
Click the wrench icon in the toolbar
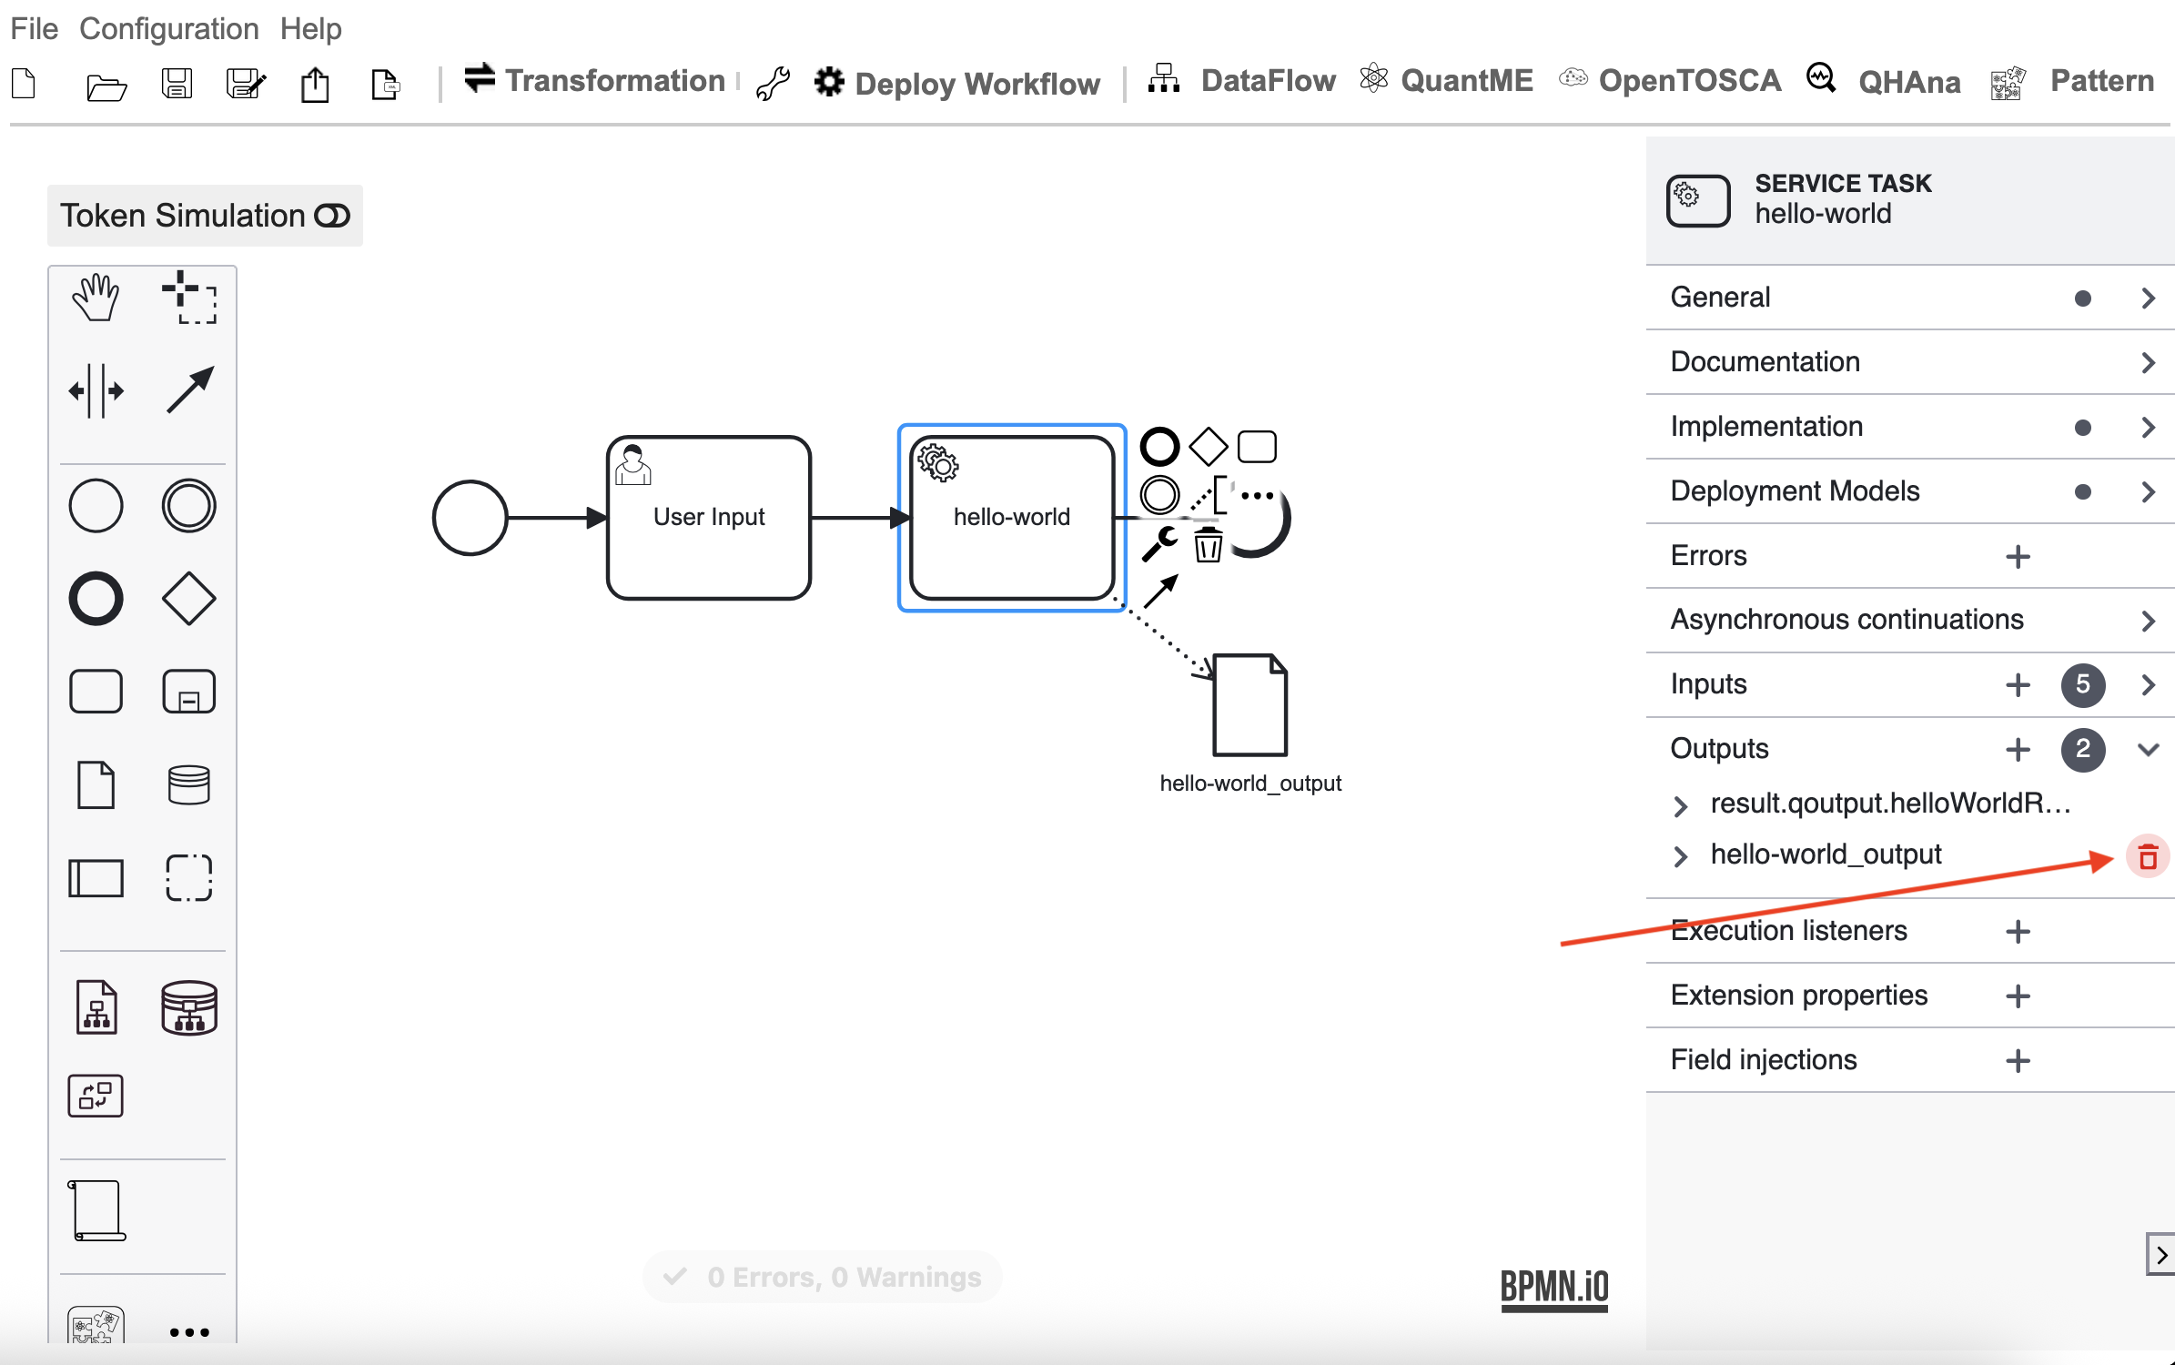click(x=773, y=84)
